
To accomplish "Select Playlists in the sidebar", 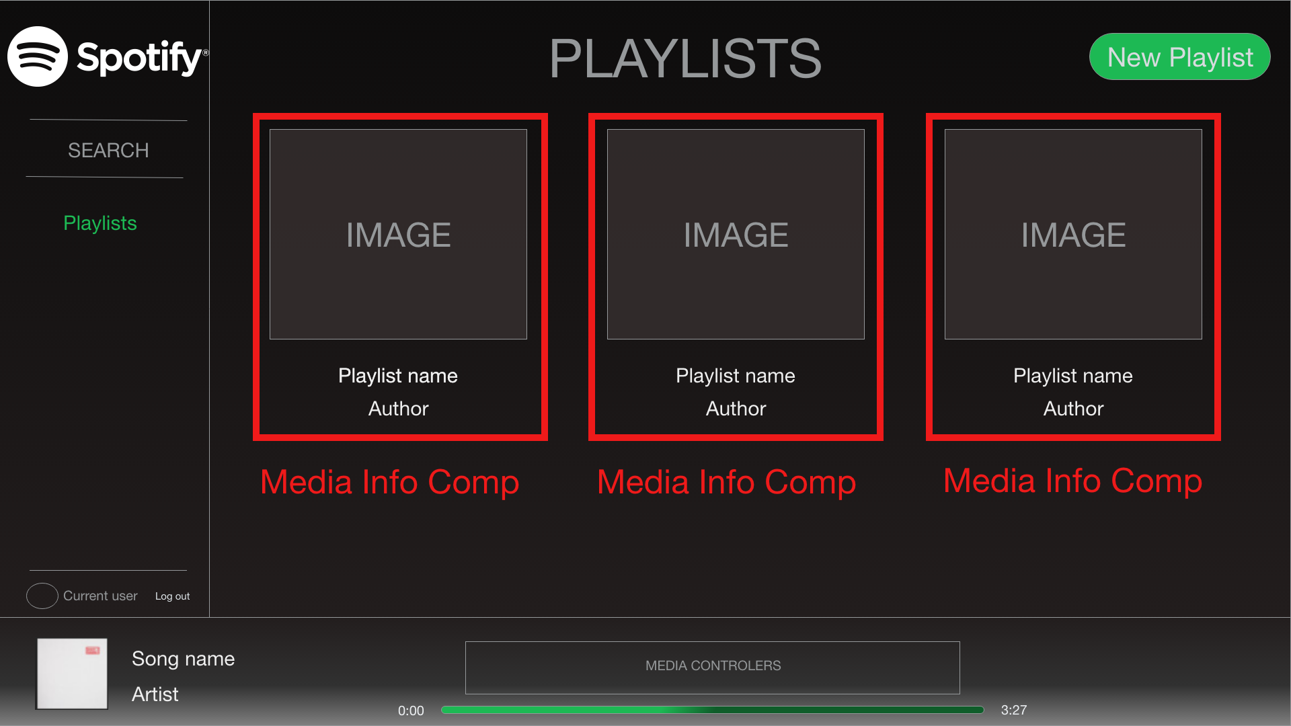I will (x=100, y=223).
